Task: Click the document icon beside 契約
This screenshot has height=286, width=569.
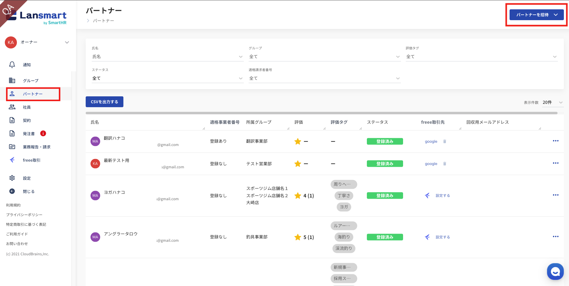Action: pyautogui.click(x=12, y=120)
